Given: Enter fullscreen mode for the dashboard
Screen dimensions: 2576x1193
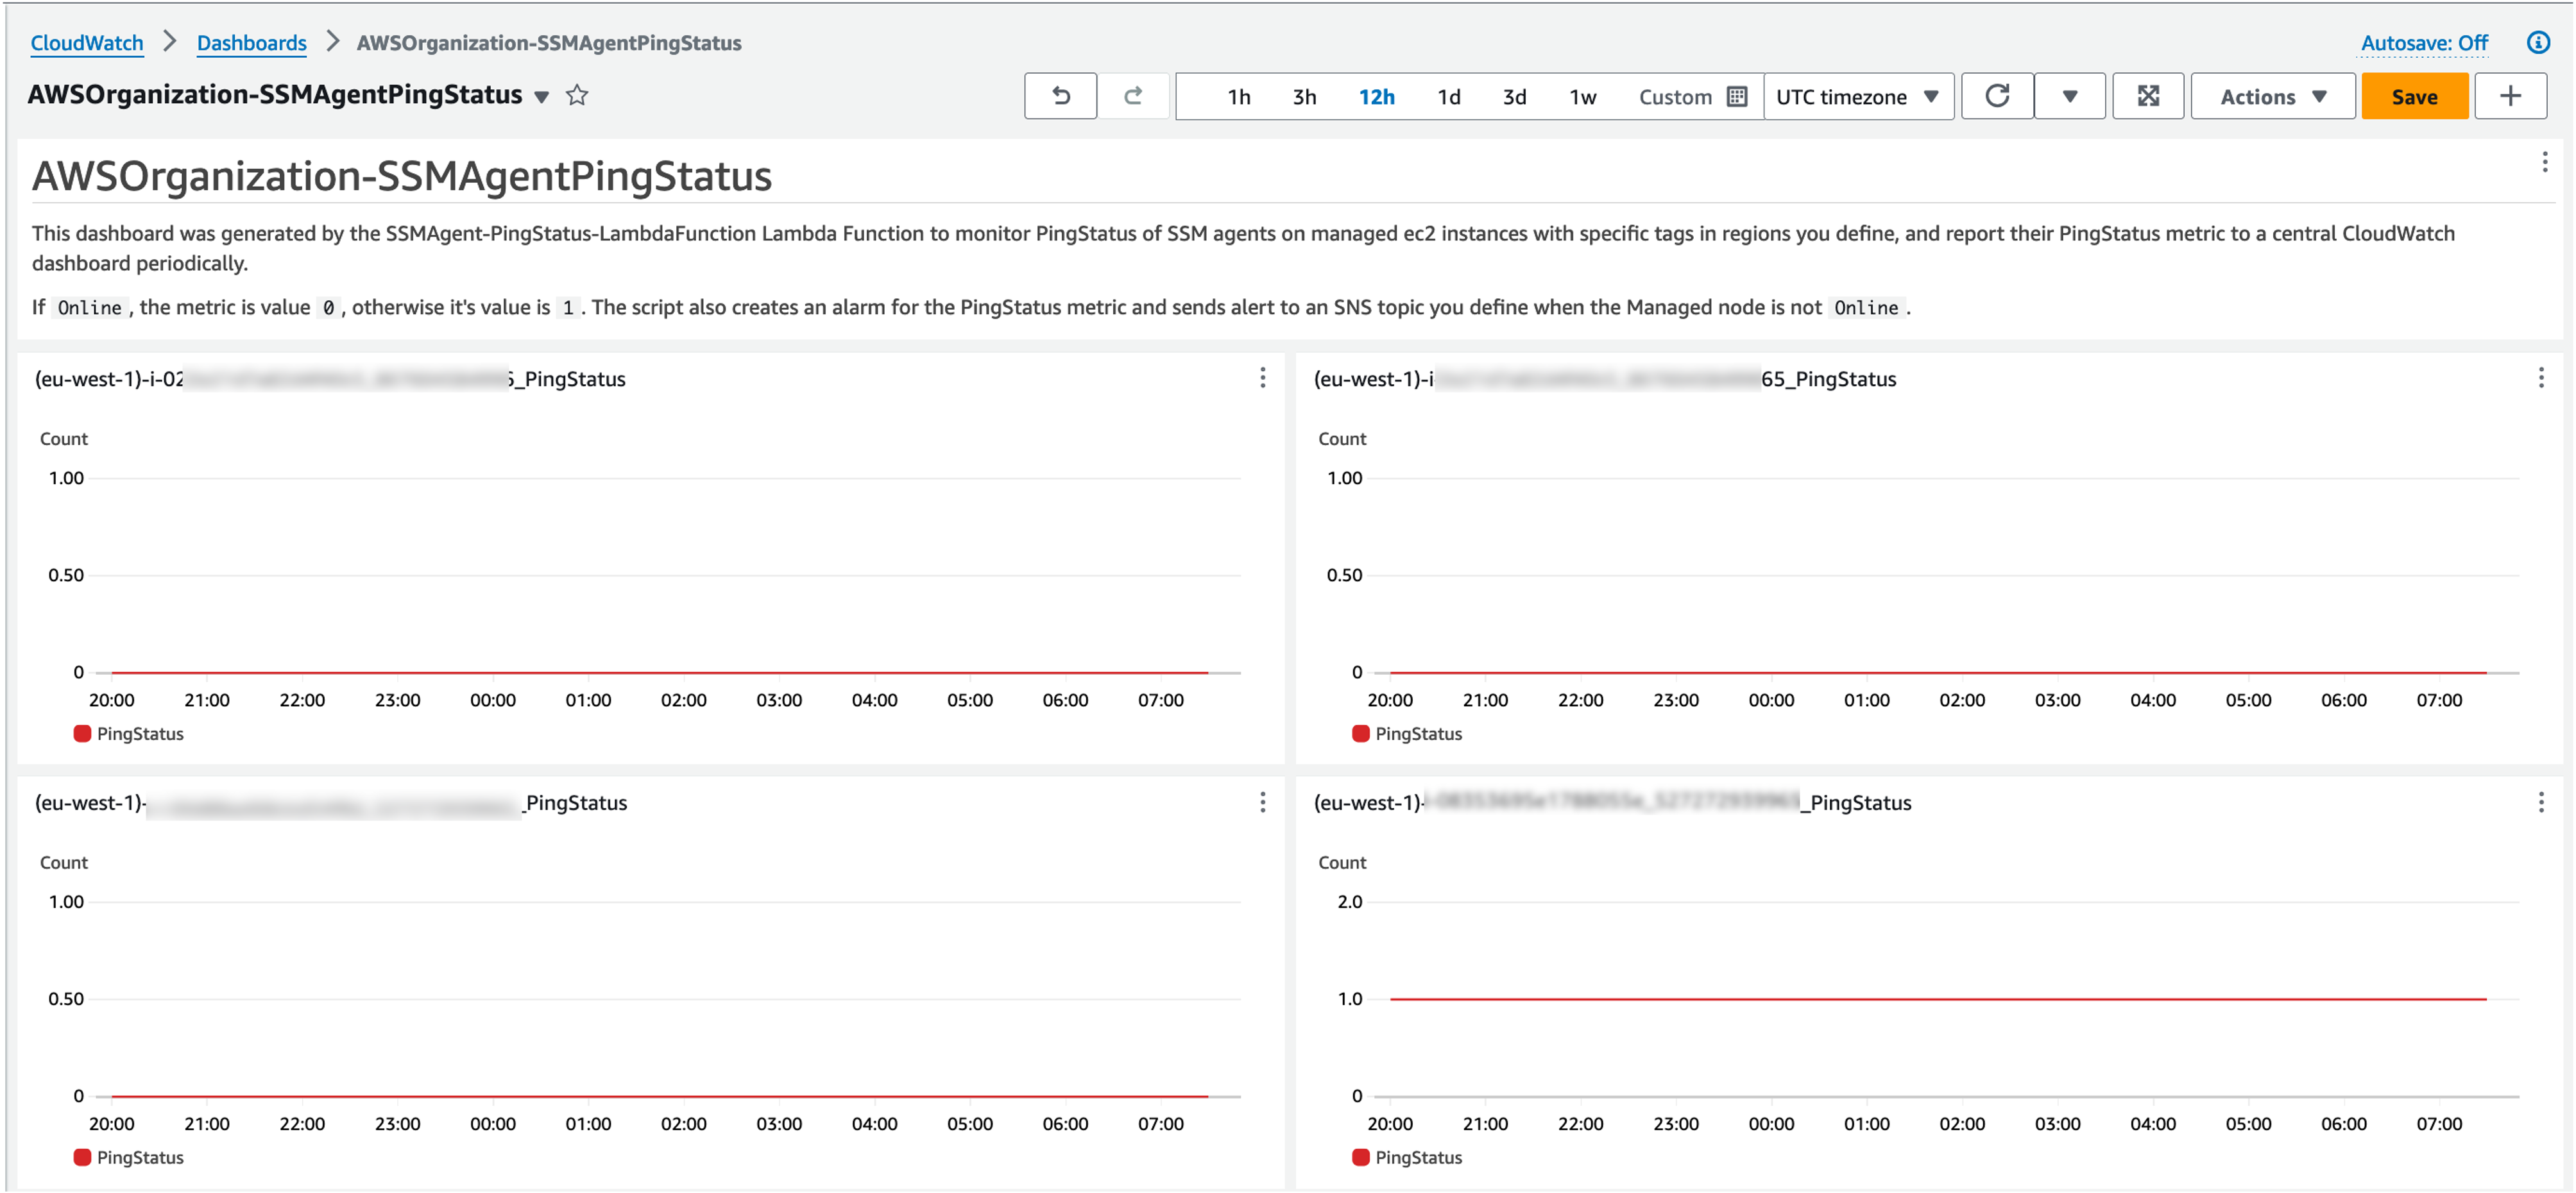Looking at the screenshot, I should click(2147, 96).
